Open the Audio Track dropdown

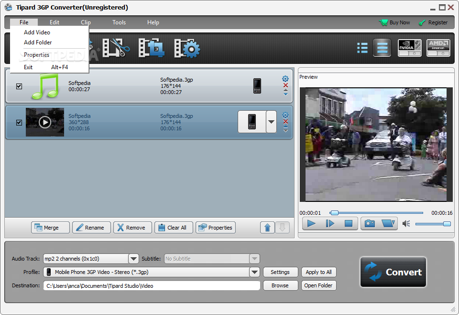pos(133,259)
